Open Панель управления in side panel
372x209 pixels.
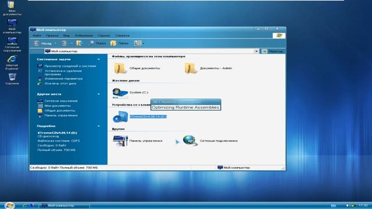61,116
